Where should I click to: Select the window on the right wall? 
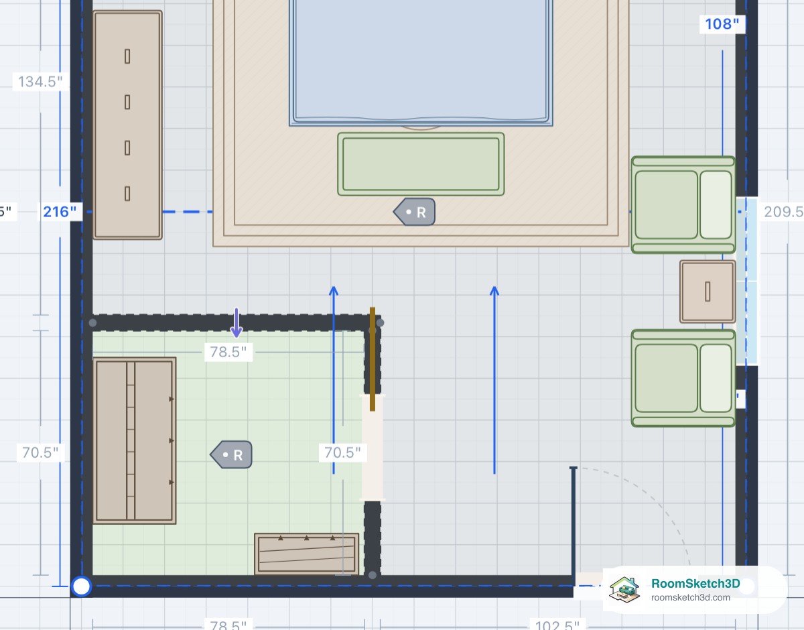coord(747,281)
